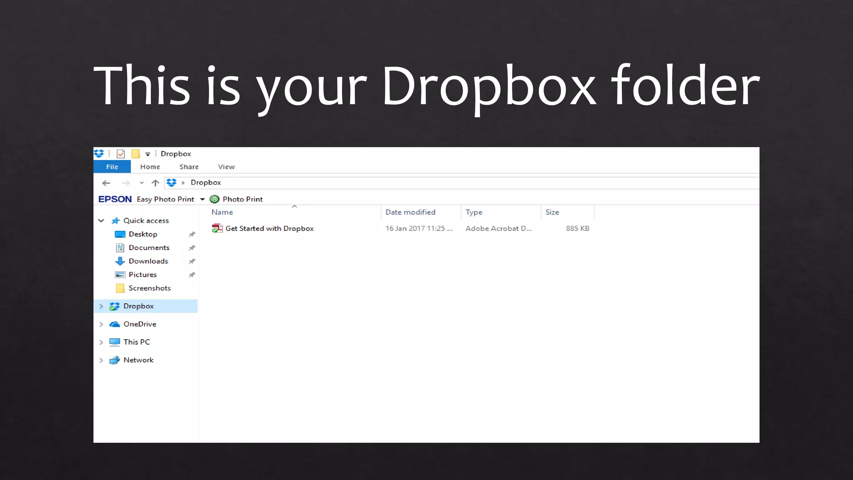Screen dimensions: 853x480
Task: Expand the Network tree node
Action: click(x=101, y=360)
